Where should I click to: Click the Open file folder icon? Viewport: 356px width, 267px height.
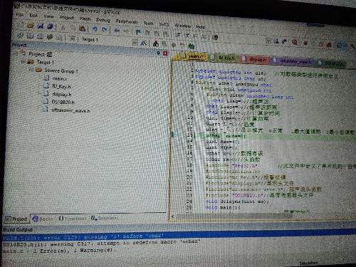pos(30,26)
